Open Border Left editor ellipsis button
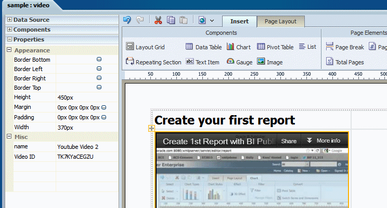 [99, 68]
